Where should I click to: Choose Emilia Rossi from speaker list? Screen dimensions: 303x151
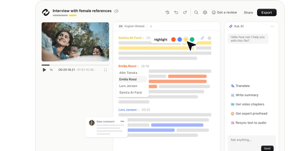pyautogui.click(x=132, y=79)
